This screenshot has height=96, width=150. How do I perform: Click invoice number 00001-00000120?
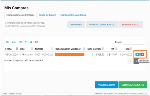tap(44, 55)
